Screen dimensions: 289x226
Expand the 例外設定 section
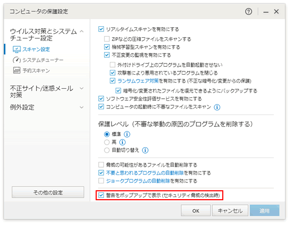pos(81,107)
